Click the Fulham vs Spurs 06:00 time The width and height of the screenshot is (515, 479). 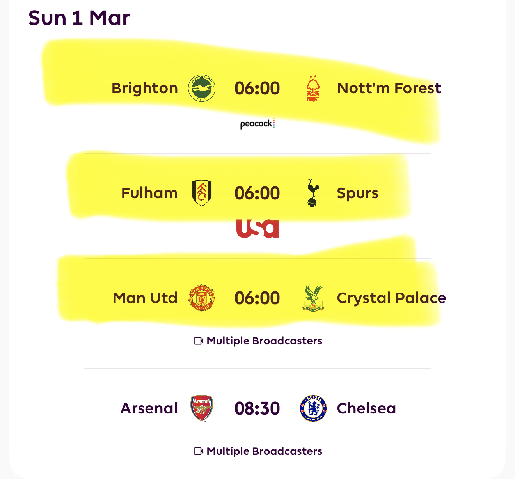pos(257,193)
